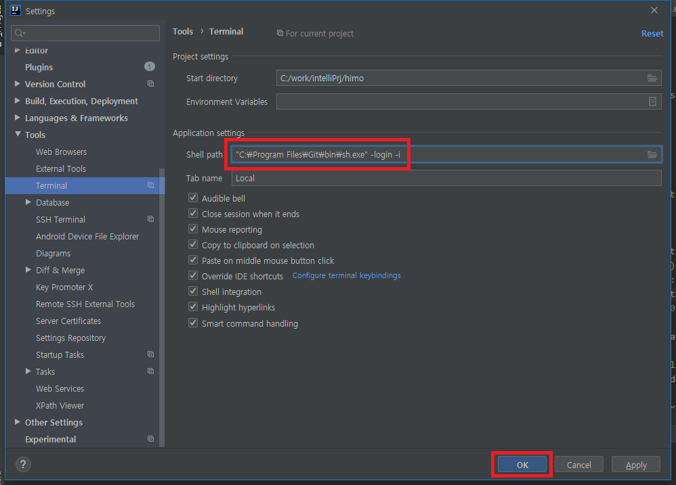Click the project-level icon beside Terminal item
Screen dimensions: 676x485
click(x=150, y=185)
